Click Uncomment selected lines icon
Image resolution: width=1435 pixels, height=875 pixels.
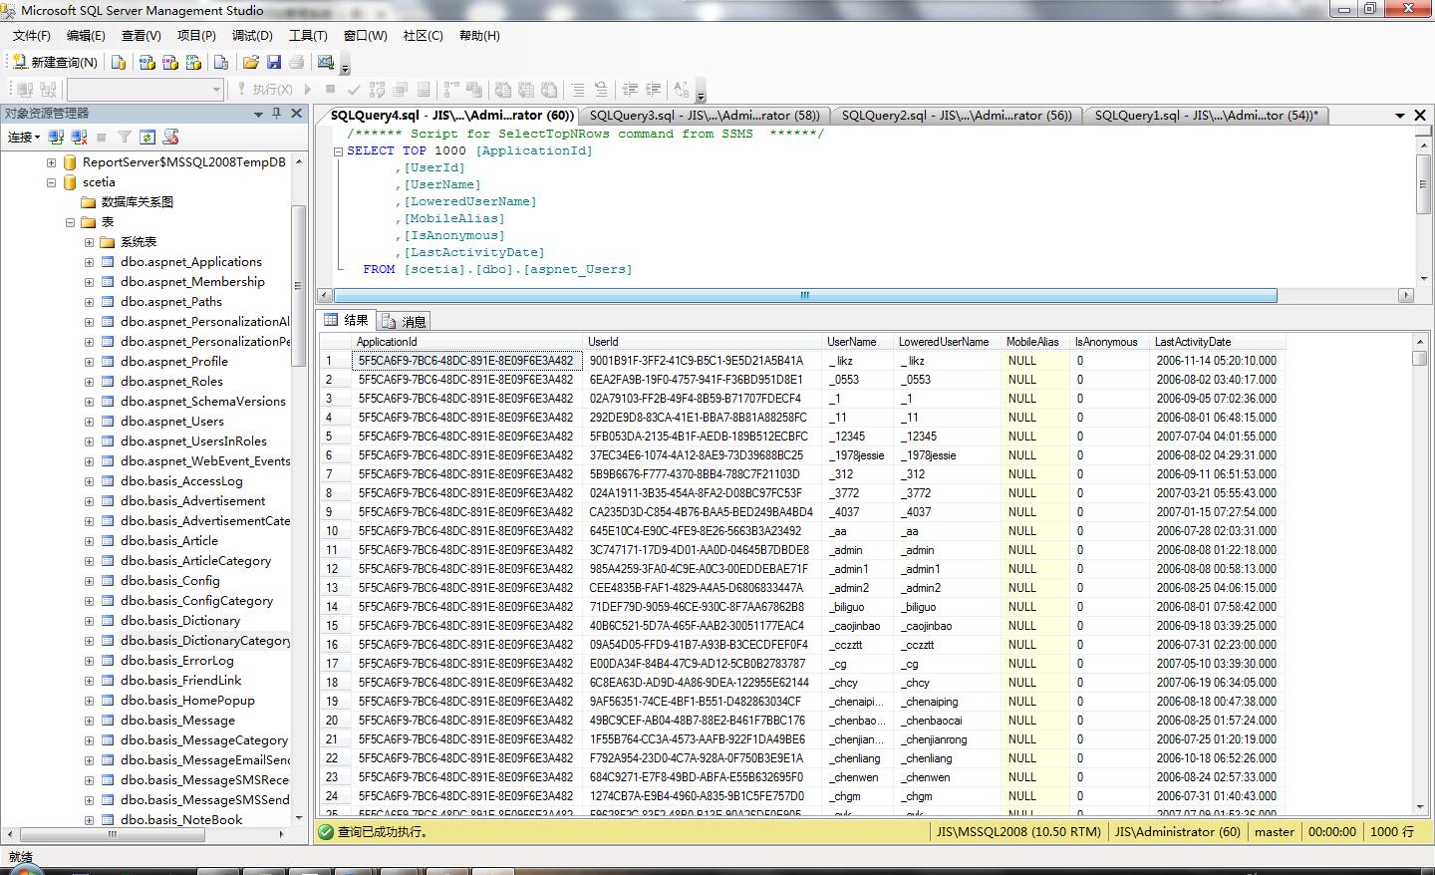601,89
